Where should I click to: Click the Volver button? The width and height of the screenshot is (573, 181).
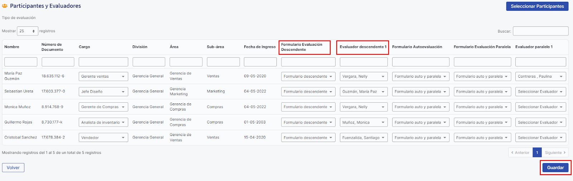click(13, 167)
